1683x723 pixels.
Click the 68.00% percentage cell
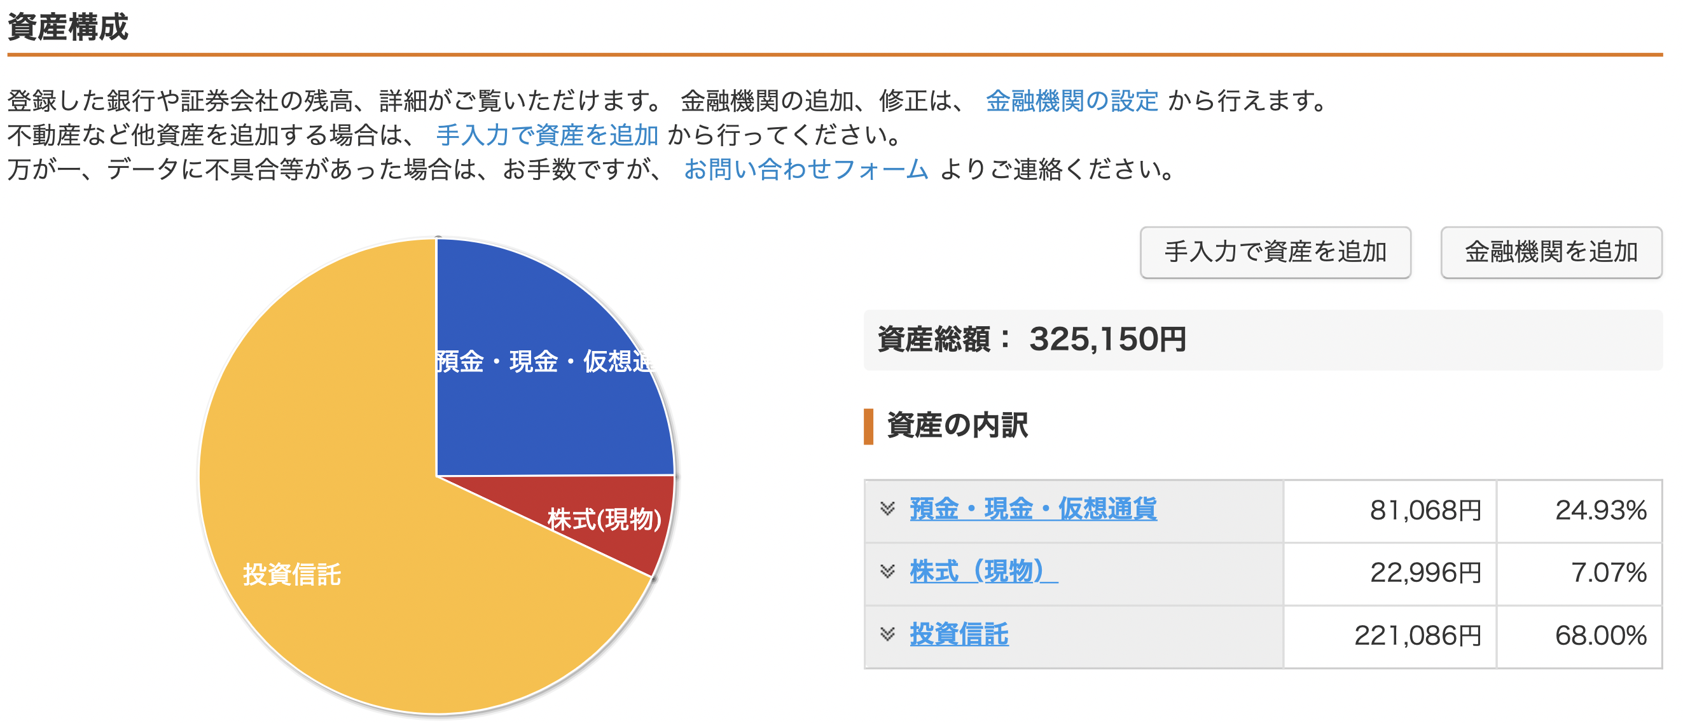[x=1579, y=636]
